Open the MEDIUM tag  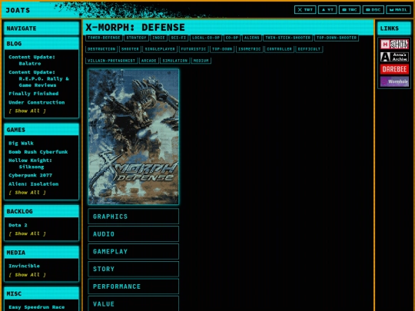(x=201, y=61)
